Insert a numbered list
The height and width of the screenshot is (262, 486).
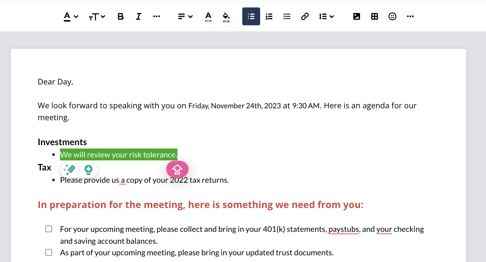tap(269, 16)
